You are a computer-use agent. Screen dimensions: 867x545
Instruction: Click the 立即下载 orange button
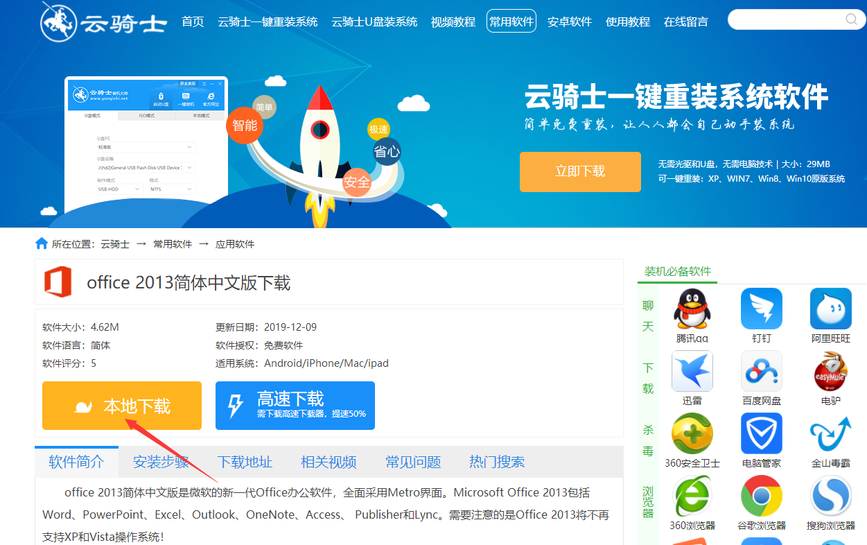(x=580, y=171)
